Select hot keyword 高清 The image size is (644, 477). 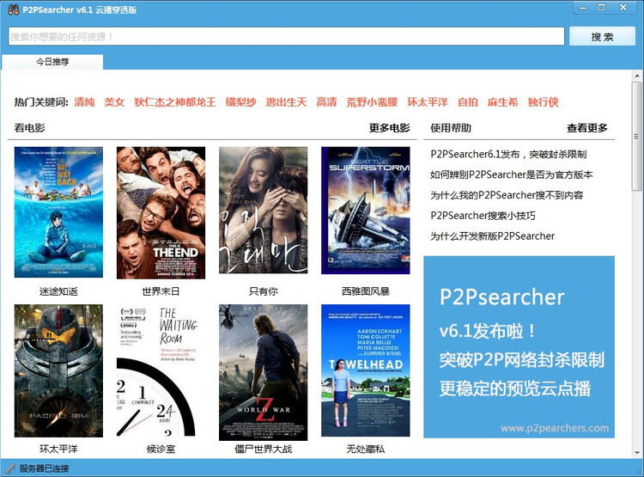pos(326,102)
